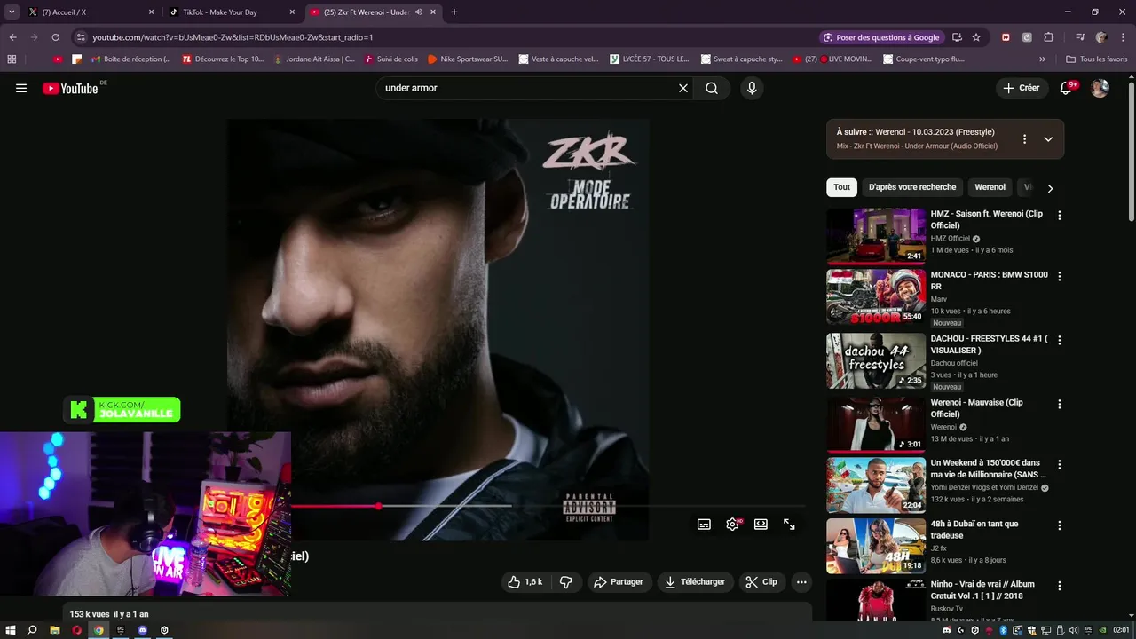Click the page vertical scrollbar
Viewport: 1136px width, 639px height.
(1131, 151)
